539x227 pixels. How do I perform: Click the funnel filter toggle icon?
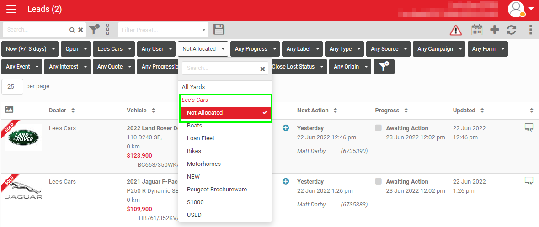pyautogui.click(x=94, y=30)
